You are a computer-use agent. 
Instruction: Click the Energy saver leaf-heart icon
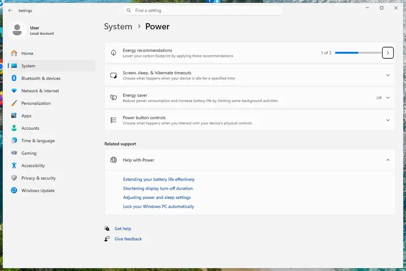coord(113,98)
